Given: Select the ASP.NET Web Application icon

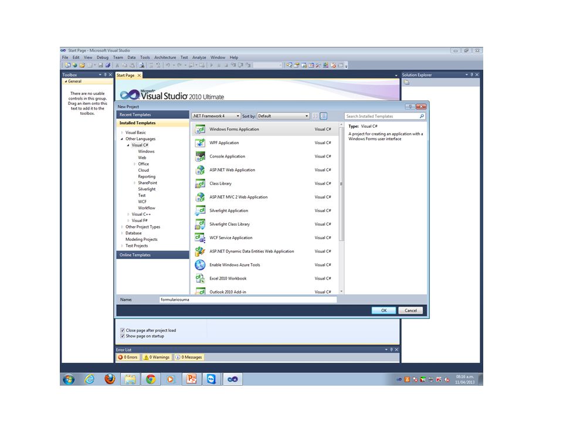Looking at the screenshot, I should pyautogui.click(x=200, y=170).
